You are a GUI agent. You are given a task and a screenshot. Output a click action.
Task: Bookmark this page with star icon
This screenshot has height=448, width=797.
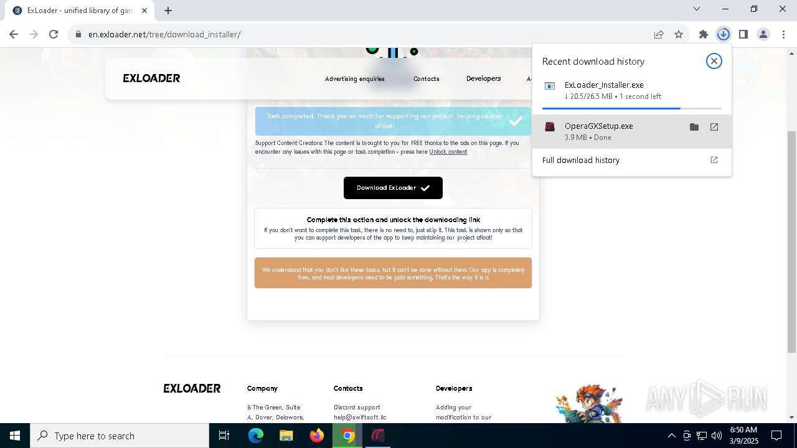(x=679, y=34)
